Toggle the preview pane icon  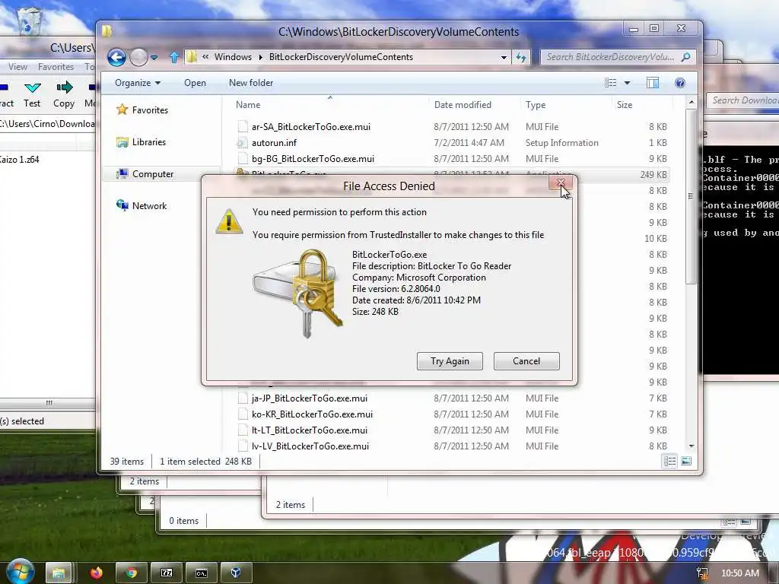click(x=653, y=83)
